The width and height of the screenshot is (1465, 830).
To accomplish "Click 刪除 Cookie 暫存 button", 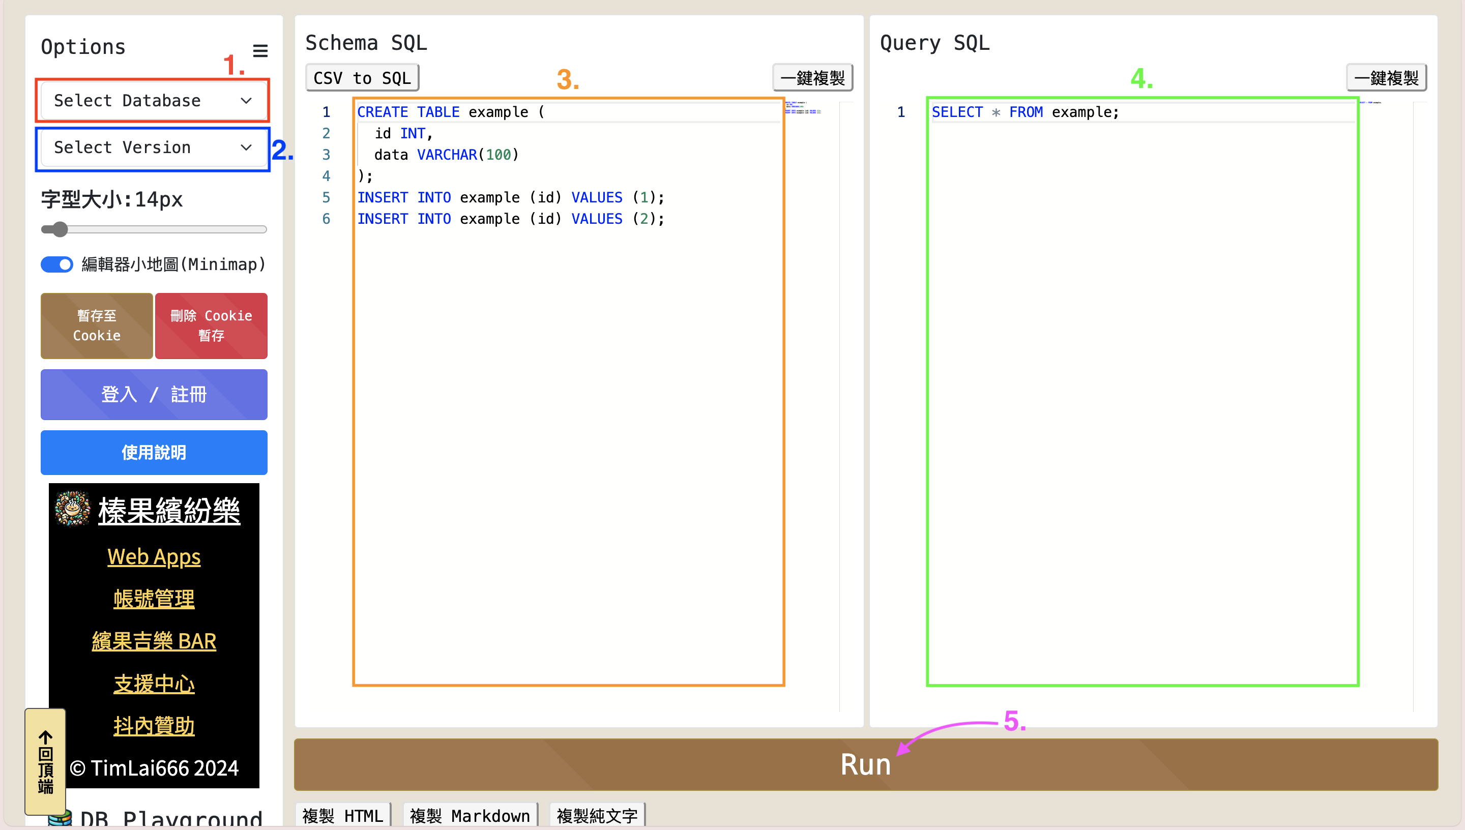I will (211, 325).
